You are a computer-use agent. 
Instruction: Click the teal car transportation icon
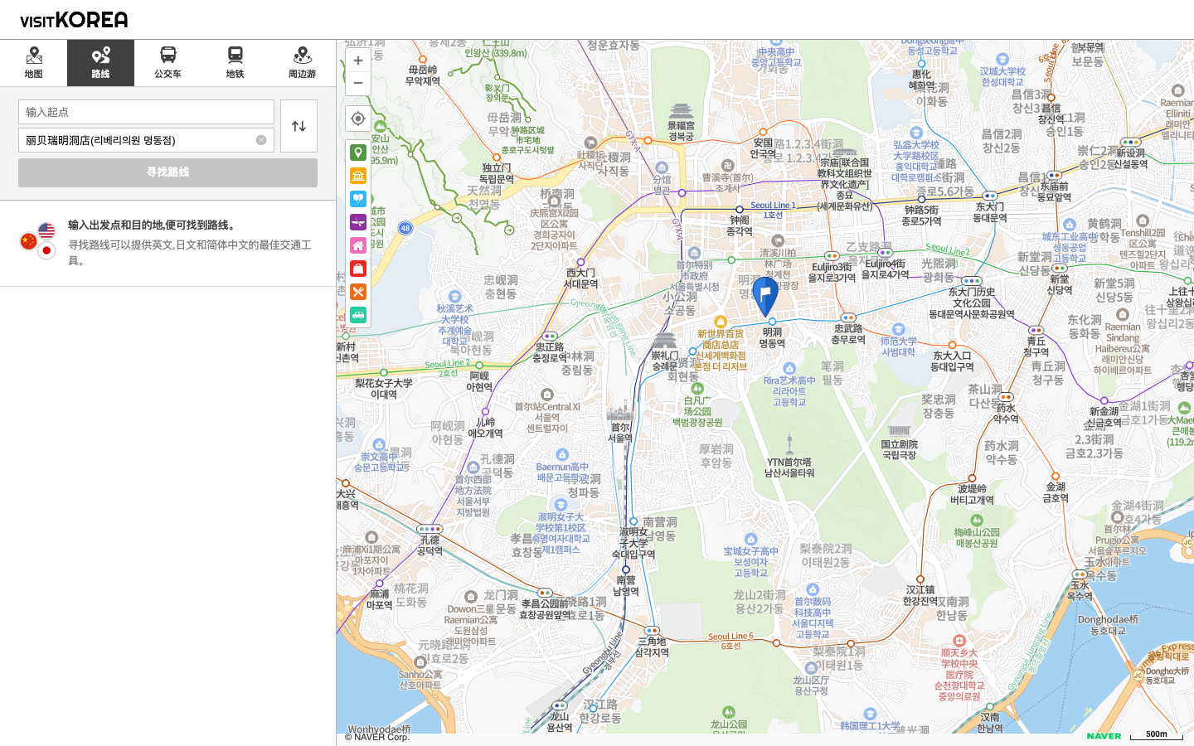coord(358,316)
